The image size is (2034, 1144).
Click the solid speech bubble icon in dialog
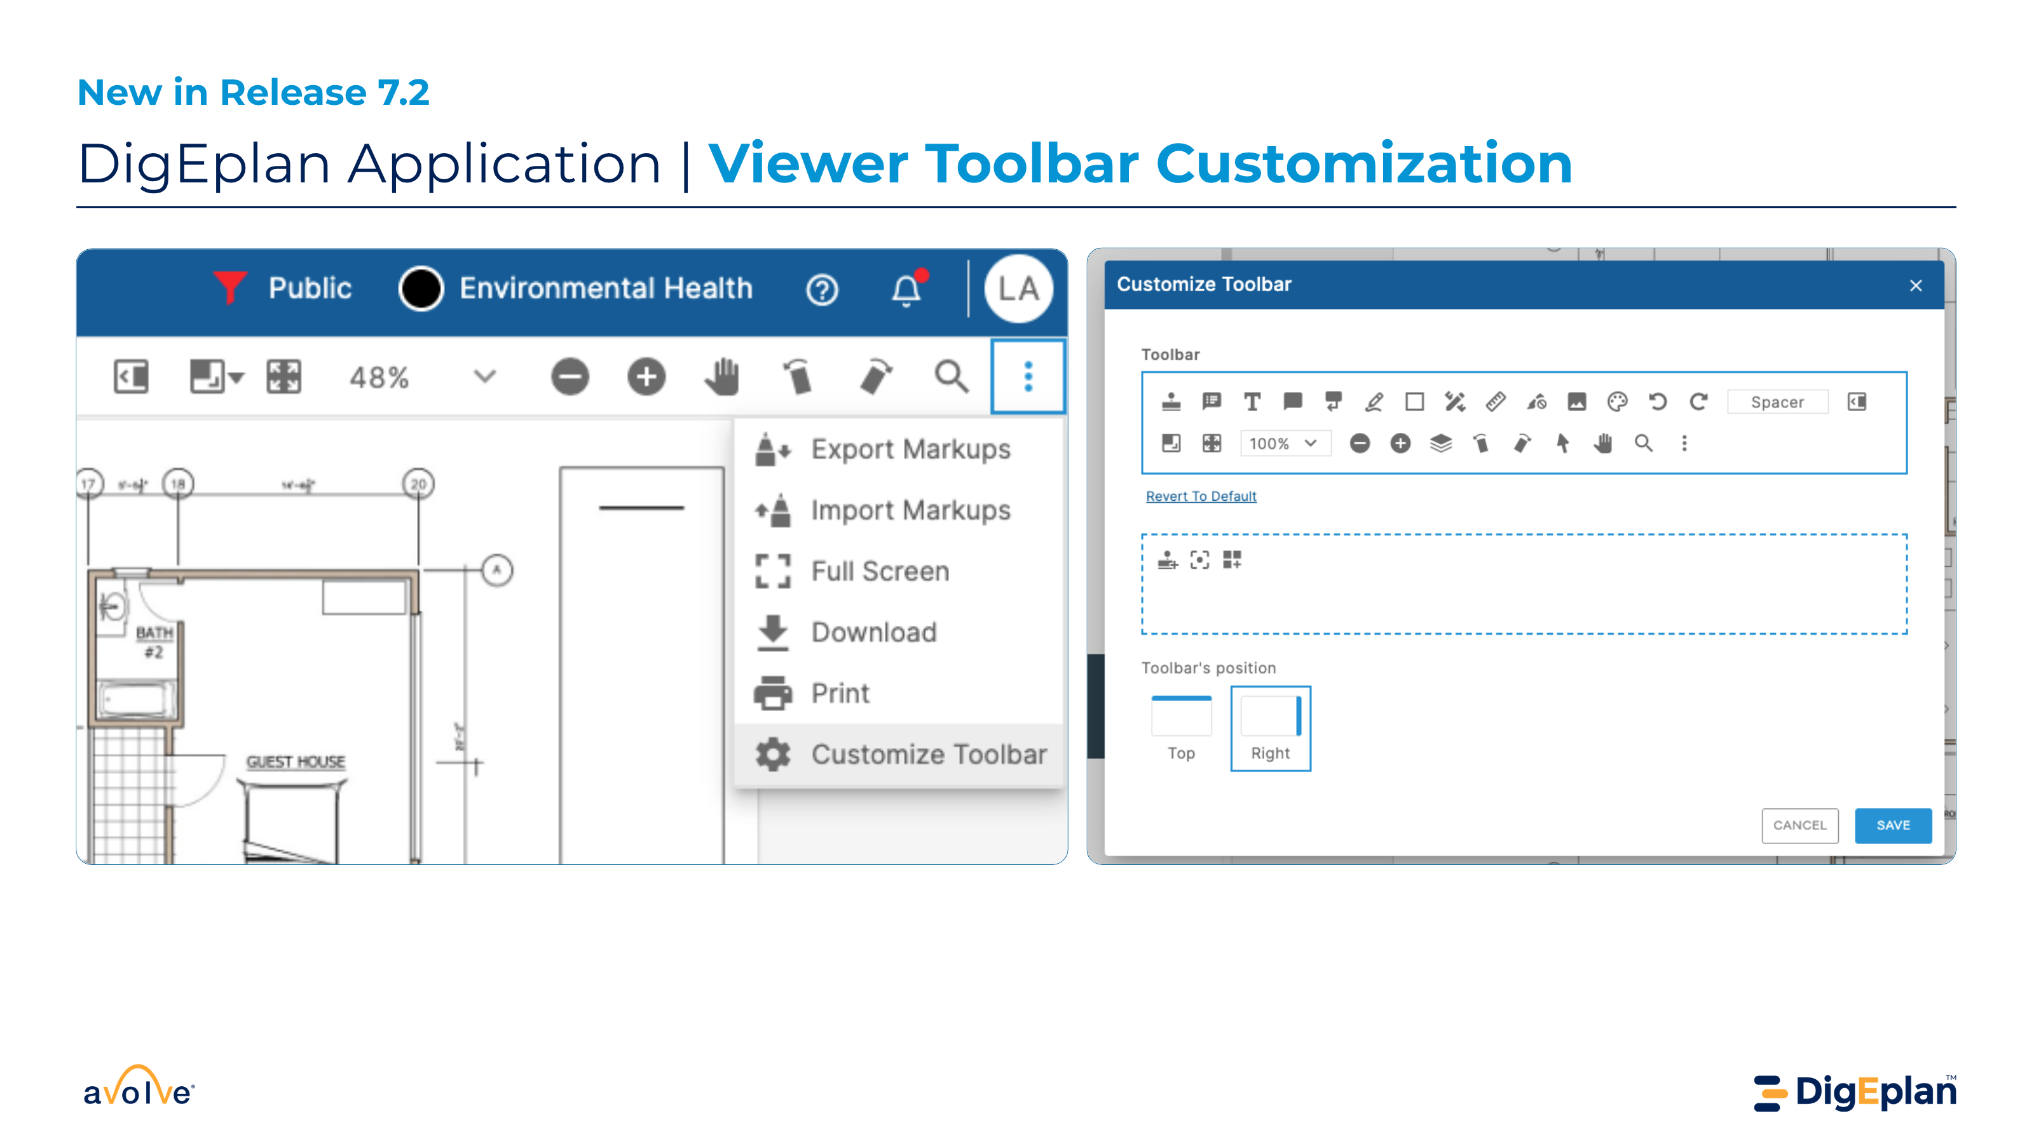(x=1293, y=402)
